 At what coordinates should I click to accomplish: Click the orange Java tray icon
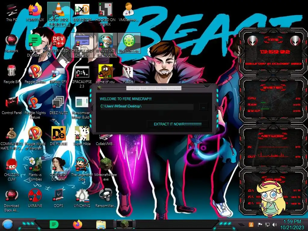[x=251, y=224]
